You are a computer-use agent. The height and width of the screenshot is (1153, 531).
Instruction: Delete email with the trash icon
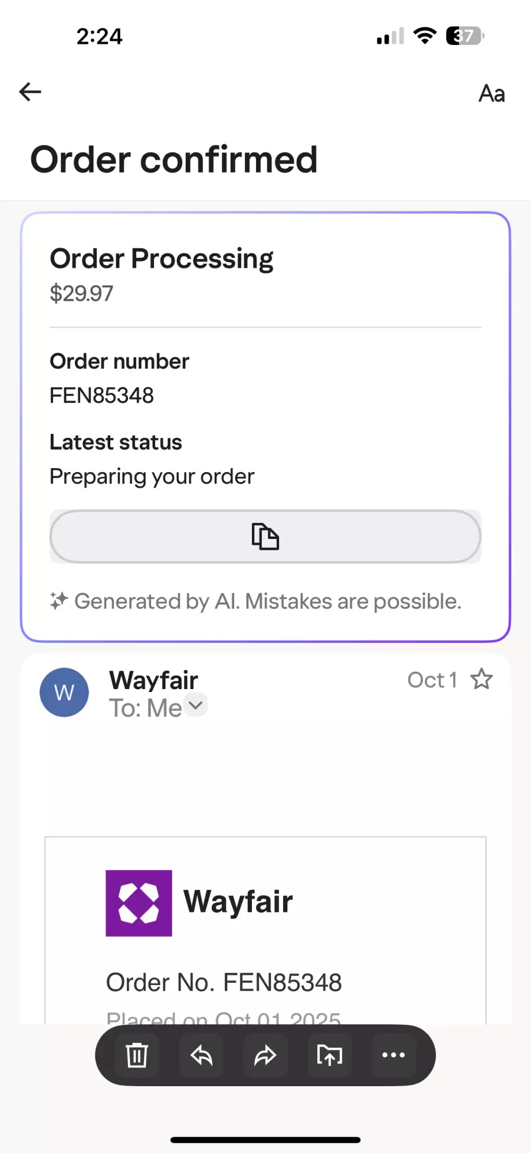(x=137, y=1055)
